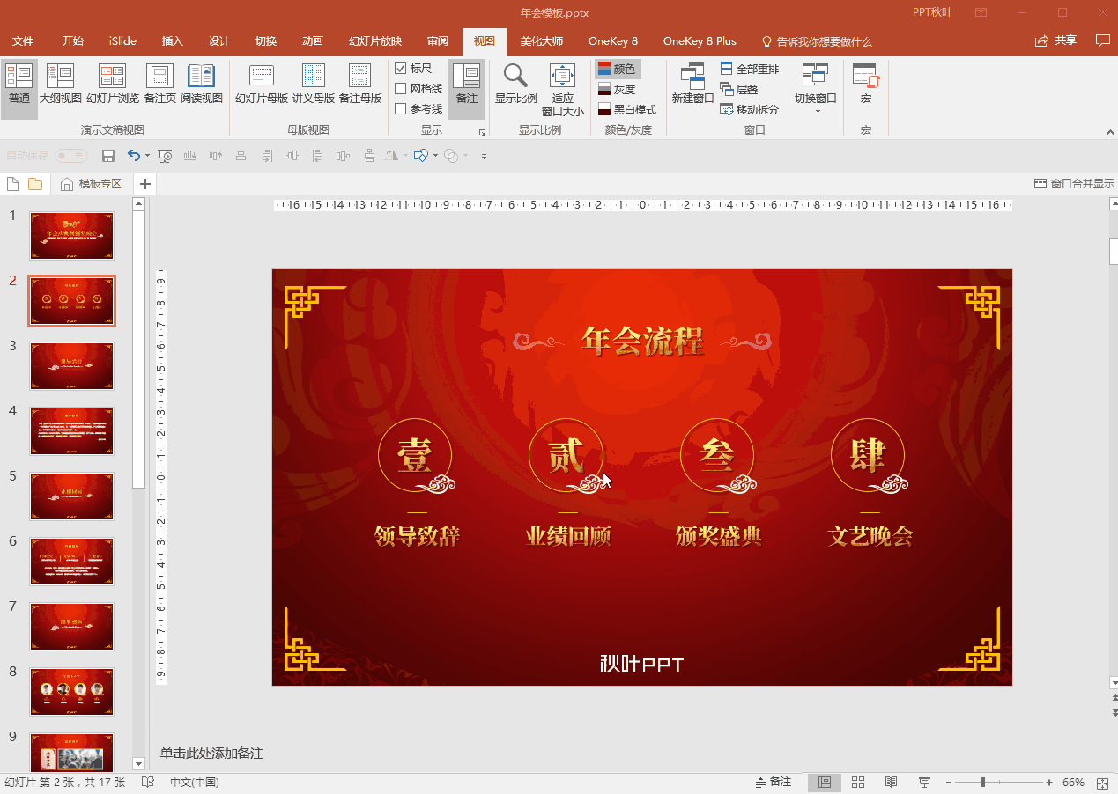Image resolution: width=1118 pixels, height=794 pixels.
Task: Open the 模板专区 template tab
Action: click(x=92, y=184)
